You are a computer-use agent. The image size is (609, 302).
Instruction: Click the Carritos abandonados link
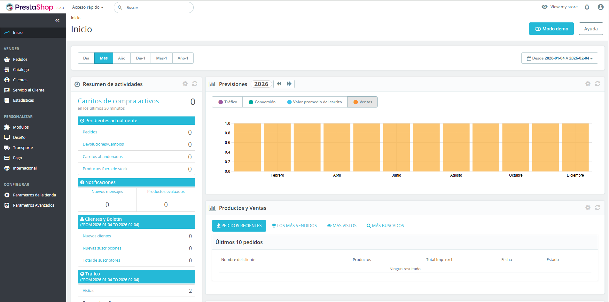pyautogui.click(x=103, y=157)
